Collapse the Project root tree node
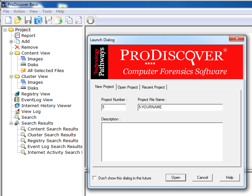The height and width of the screenshot is (196, 252). pyautogui.click(x=5, y=30)
